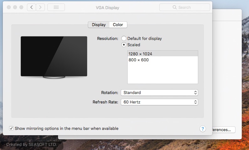The image size is (249, 150).
Task: Click the forward chevron navigation button
Action: click(x=40, y=7)
